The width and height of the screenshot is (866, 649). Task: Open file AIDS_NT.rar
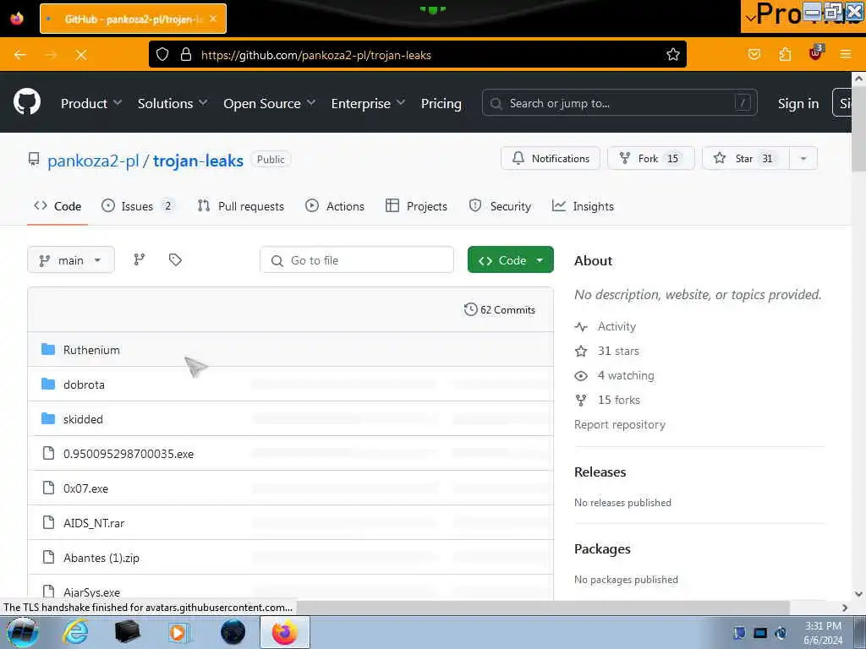point(94,523)
